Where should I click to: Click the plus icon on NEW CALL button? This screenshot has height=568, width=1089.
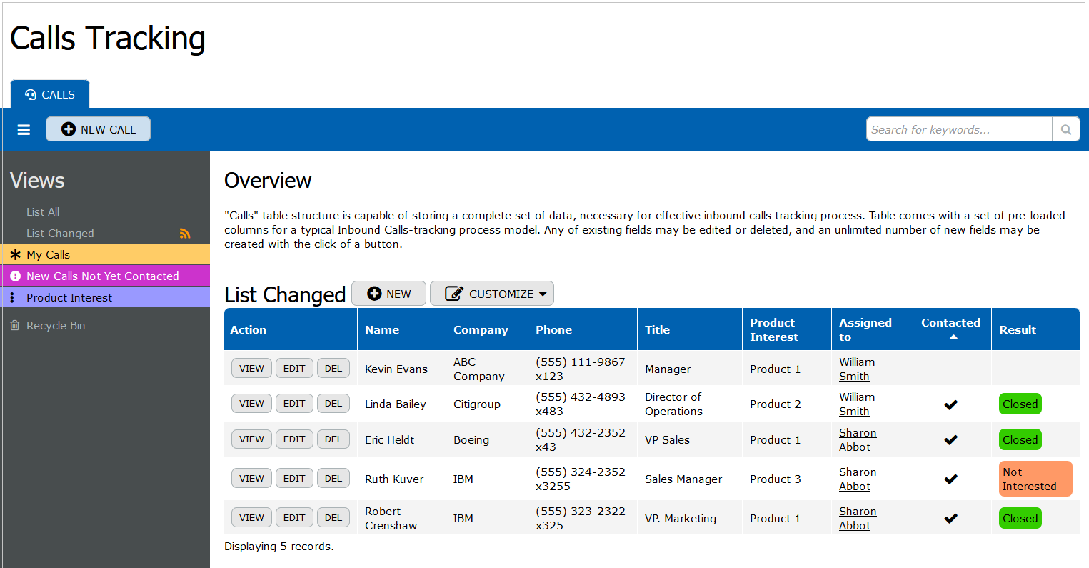pos(69,129)
